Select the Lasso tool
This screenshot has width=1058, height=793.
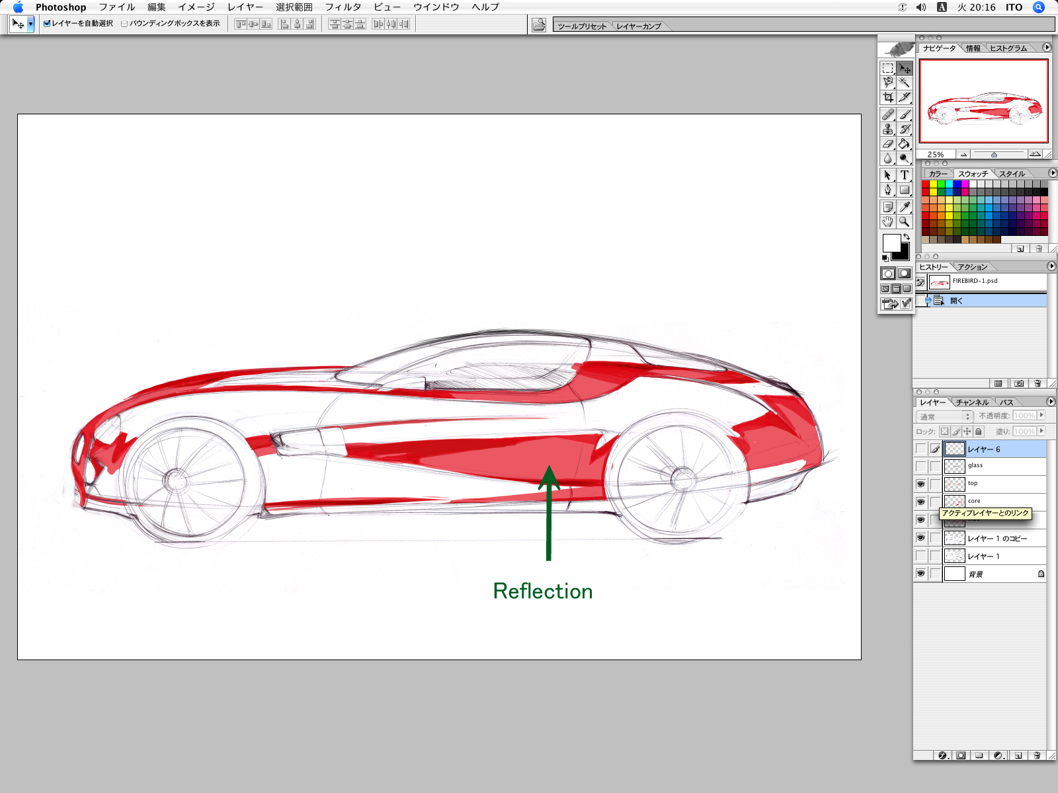click(887, 83)
